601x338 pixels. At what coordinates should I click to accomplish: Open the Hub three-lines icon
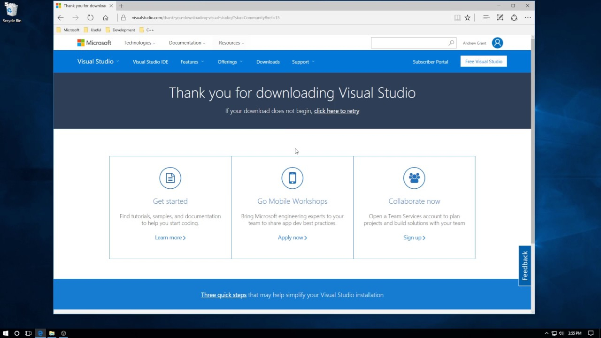[x=486, y=18]
